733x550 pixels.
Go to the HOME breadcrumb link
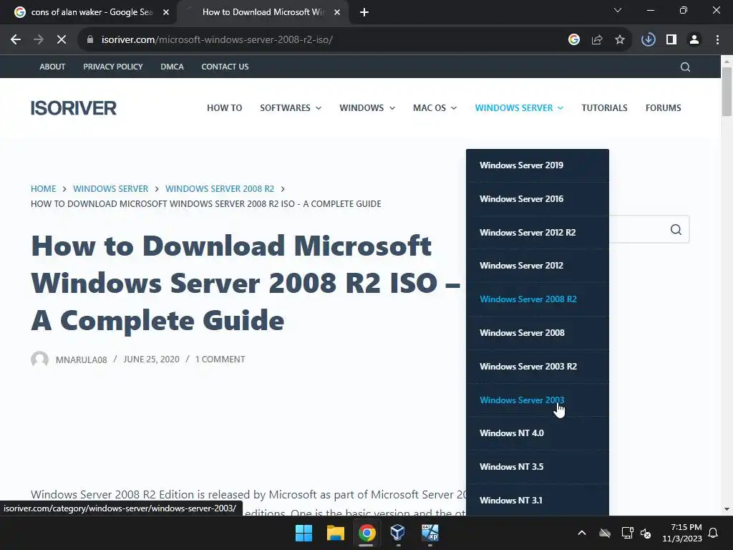click(44, 189)
